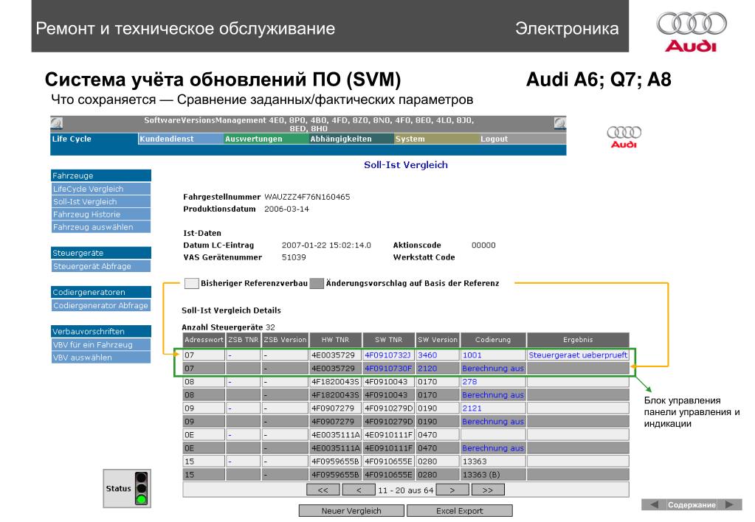Click the Aktionscode value 00000
This screenshot has height=522, width=755.
click(483, 246)
